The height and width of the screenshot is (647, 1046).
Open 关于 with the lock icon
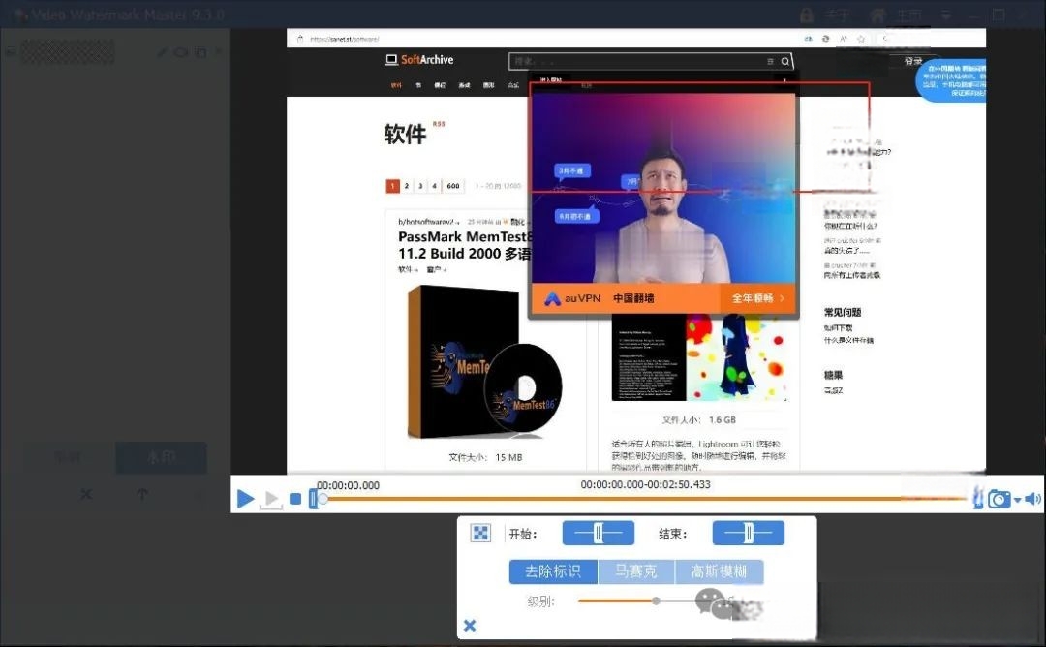tap(807, 15)
